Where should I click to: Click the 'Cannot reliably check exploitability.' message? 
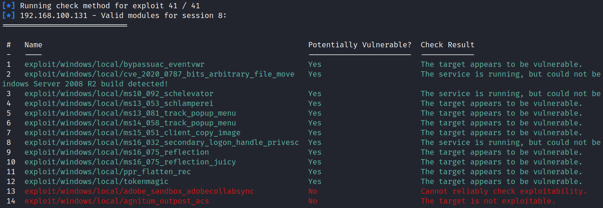(x=504, y=191)
